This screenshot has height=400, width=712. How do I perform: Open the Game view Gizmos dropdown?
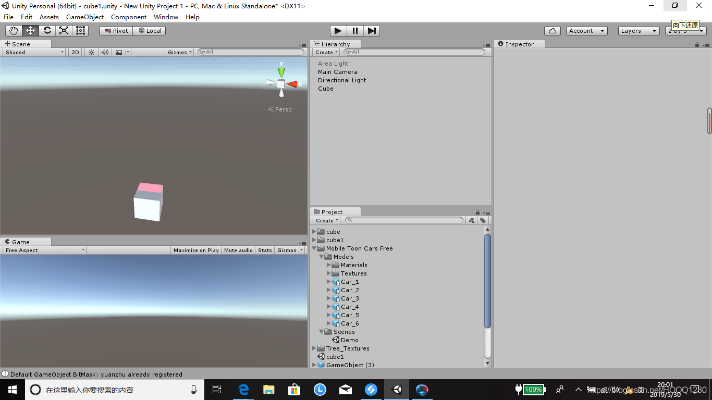[289, 250]
